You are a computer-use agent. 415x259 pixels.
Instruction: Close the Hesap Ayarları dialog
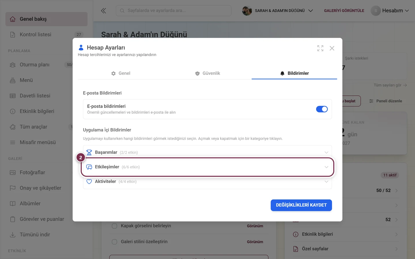tap(332, 48)
